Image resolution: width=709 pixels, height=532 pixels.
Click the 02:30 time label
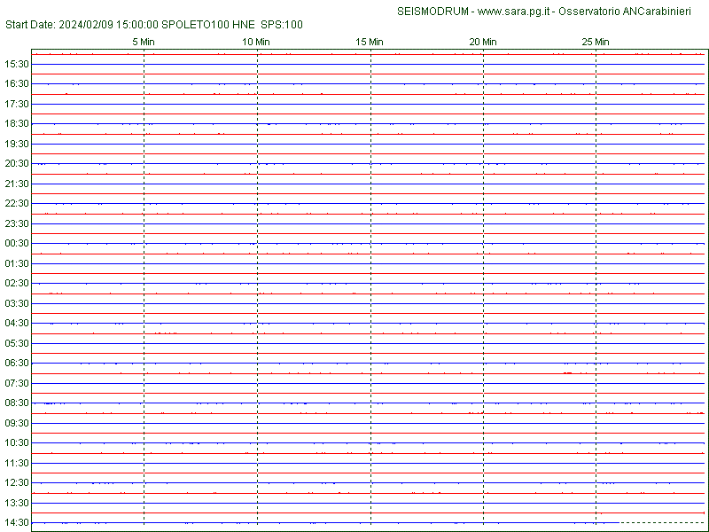17,283
